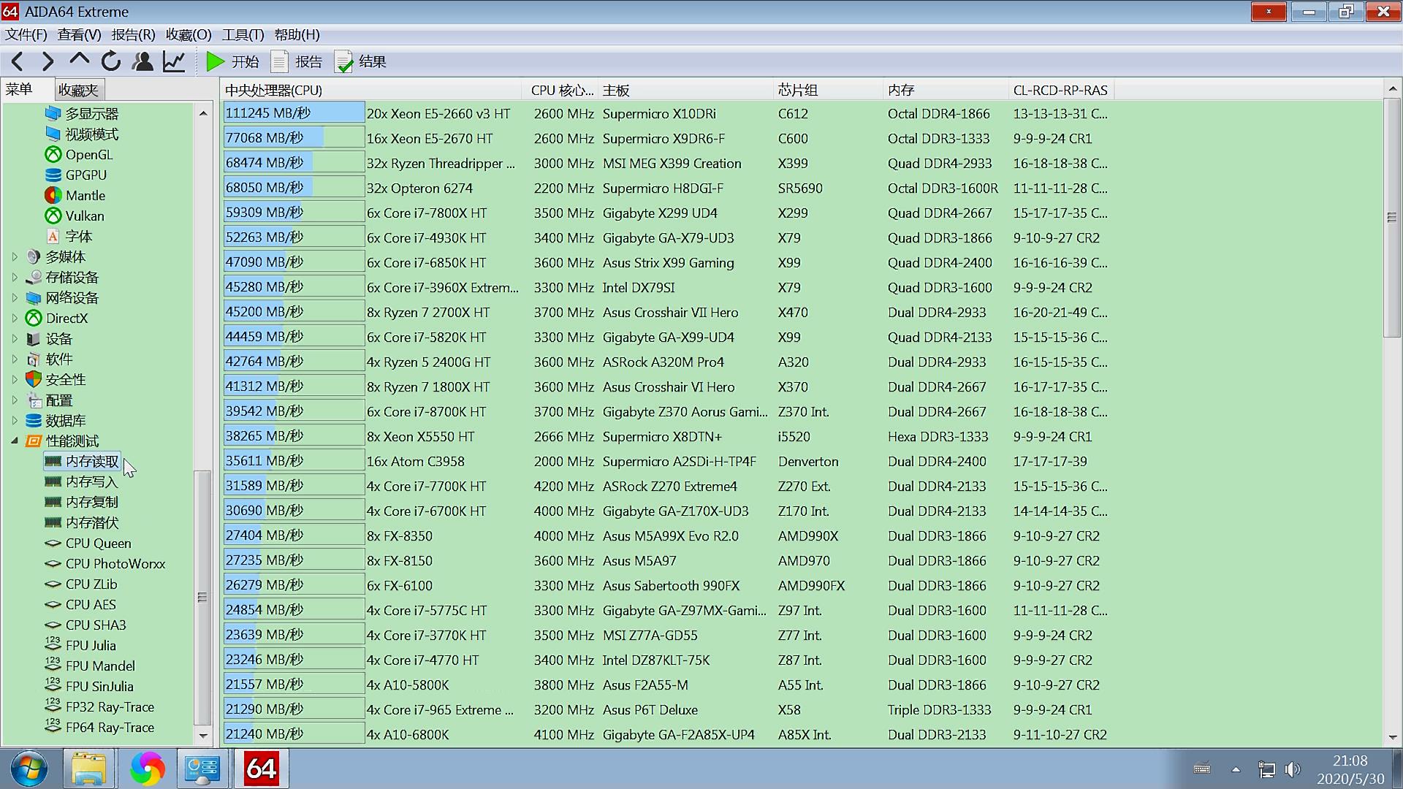Click the refresh icon in toolbar
This screenshot has width=1403, height=789.
[111, 62]
